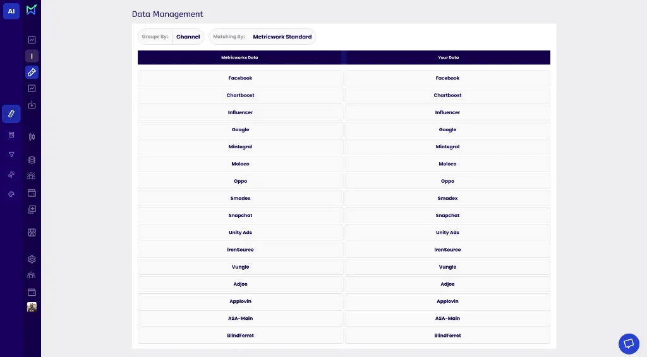This screenshot has height=357, width=647.
Task: Select Smadex in Metricworks Data column
Action: tap(240, 198)
